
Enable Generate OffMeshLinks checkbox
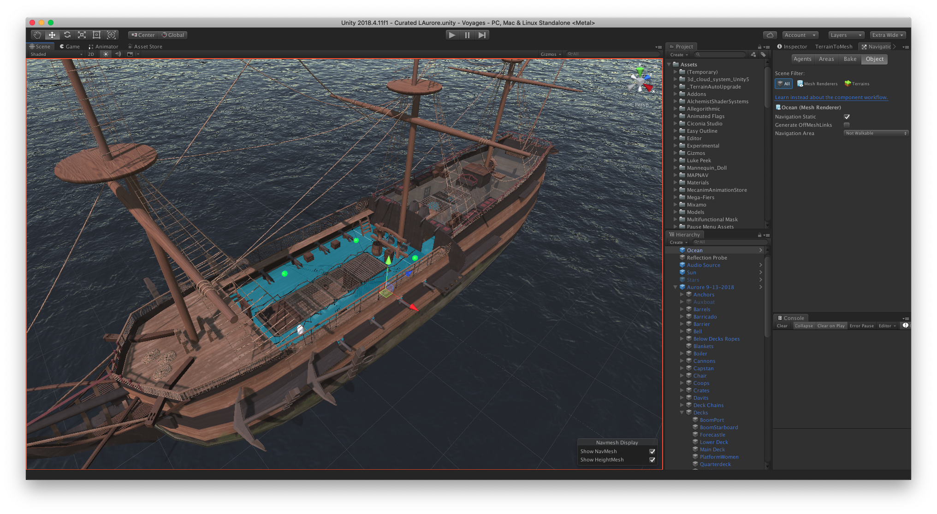[847, 125]
